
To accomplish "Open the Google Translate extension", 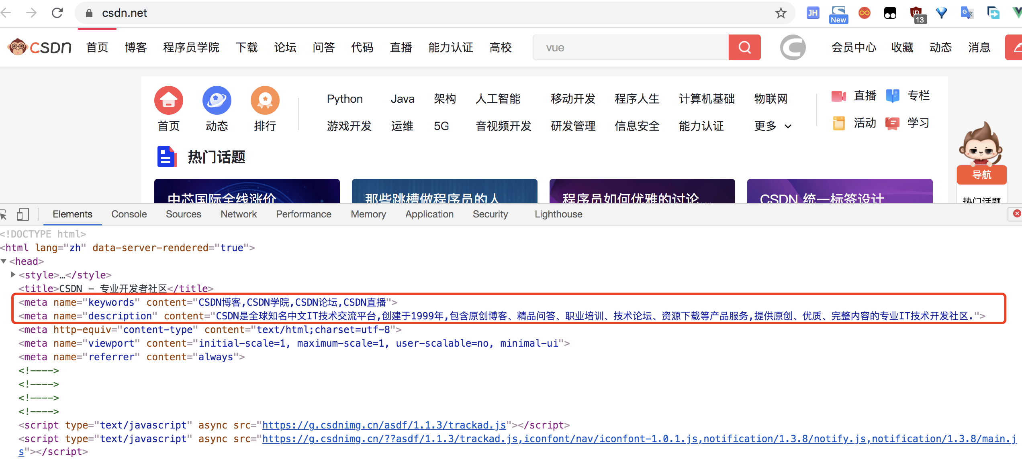I will click(967, 13).
